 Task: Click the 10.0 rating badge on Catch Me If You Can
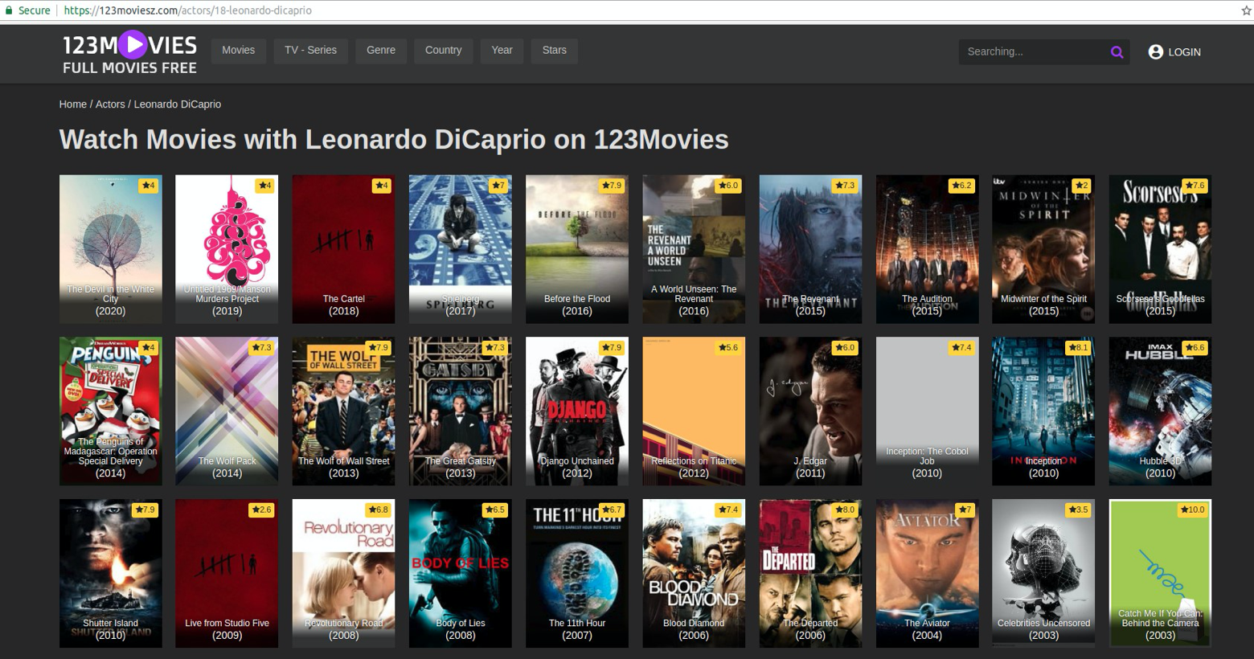1193,510
